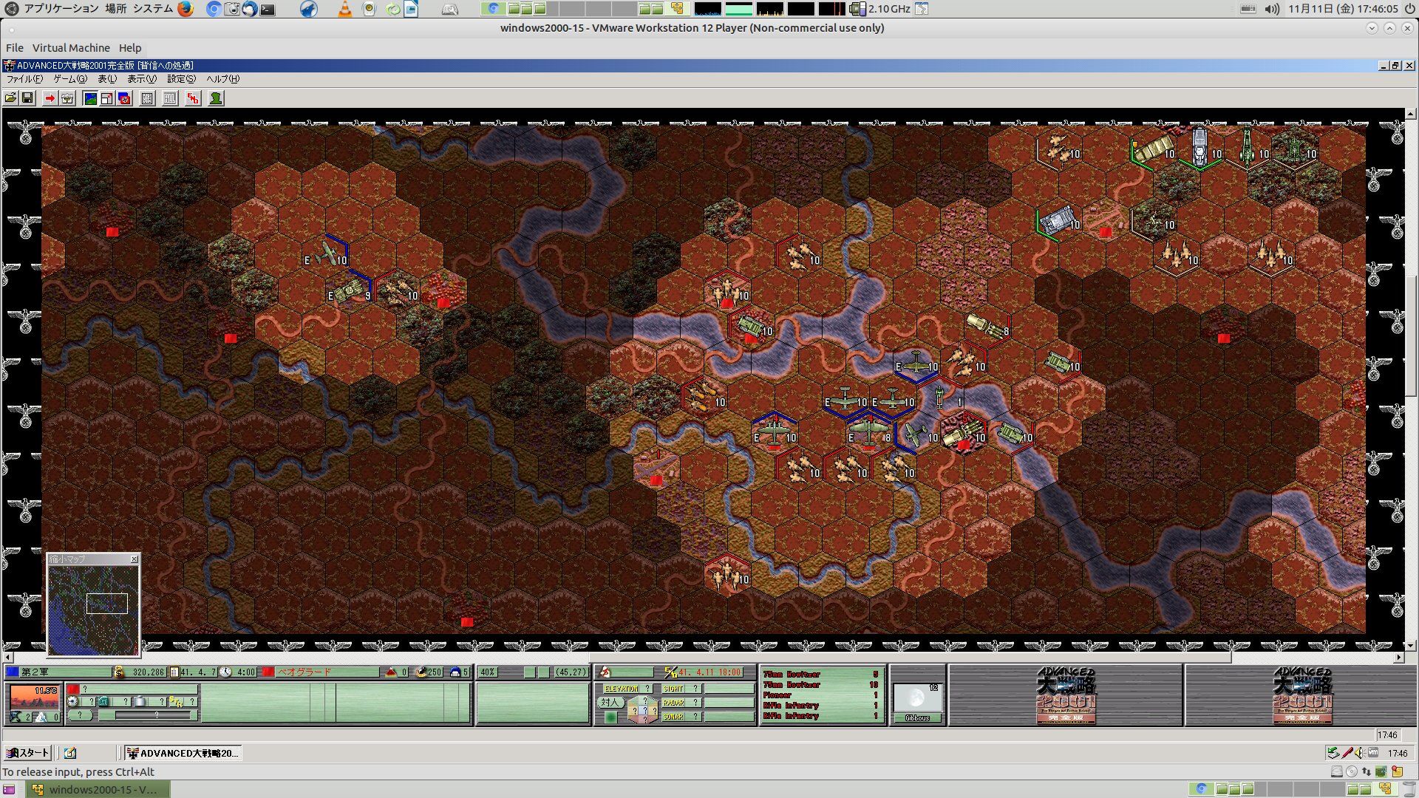This screenshot has width=1419, height=798.
Task: Click the 対人 button in info panel
Action: pos(610,703)
